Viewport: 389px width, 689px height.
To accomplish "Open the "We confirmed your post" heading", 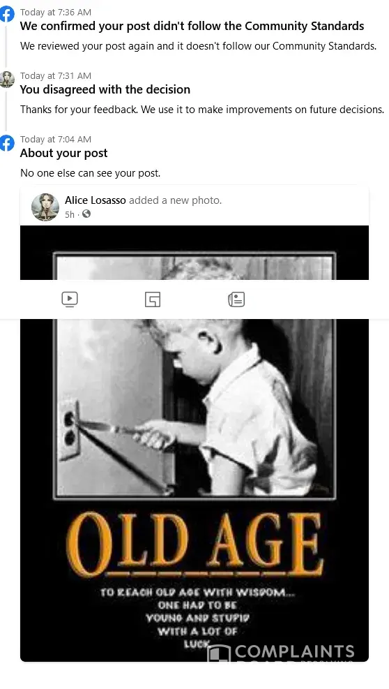I will coord(192,26).
